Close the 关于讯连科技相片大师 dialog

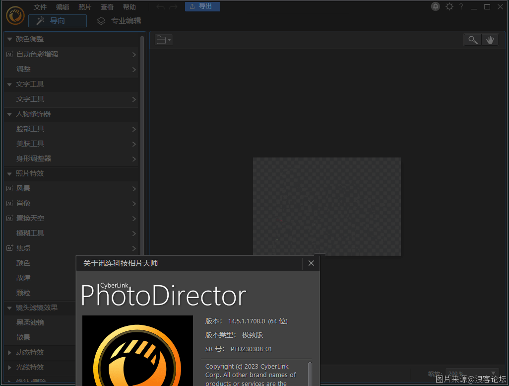pyautogui.click(x=311, y=263)
